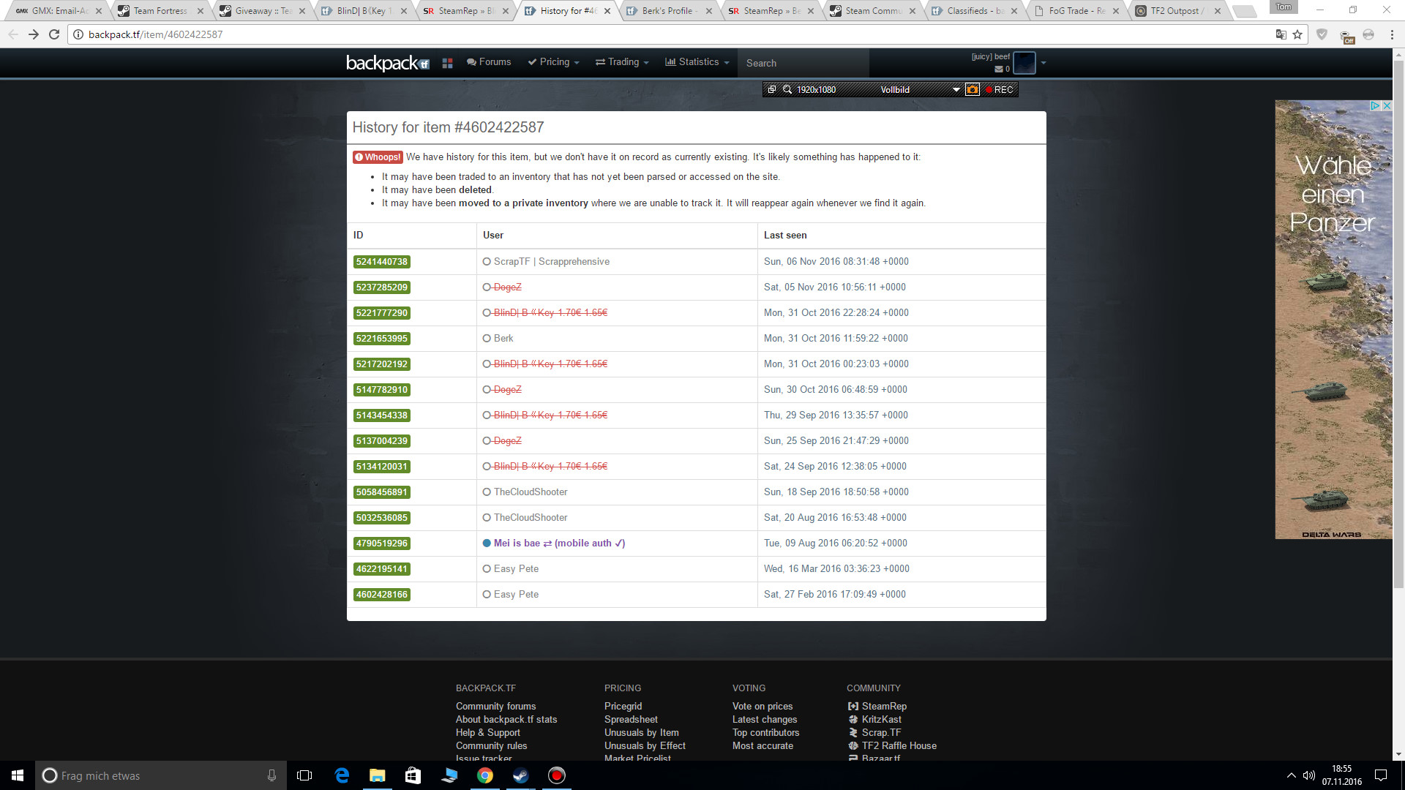
Task: Click the messages envelope icon
Action: coord(999,69)
